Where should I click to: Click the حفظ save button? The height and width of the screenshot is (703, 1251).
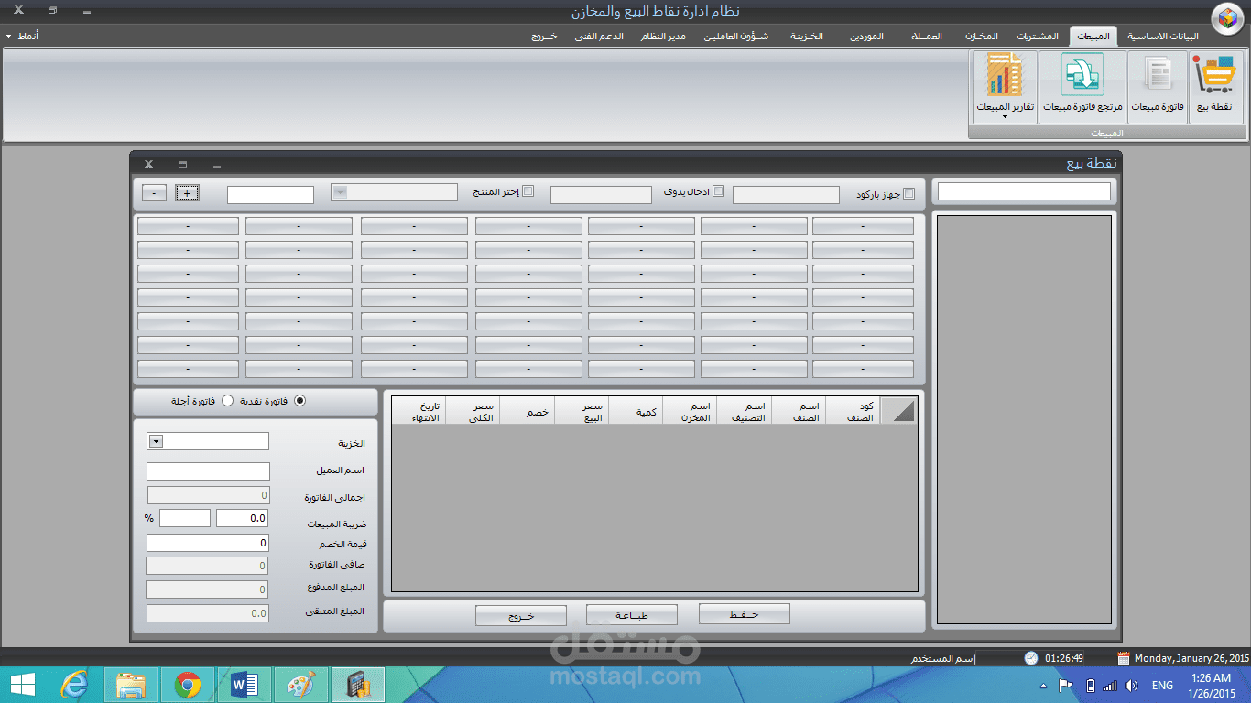tap(744, 614)
